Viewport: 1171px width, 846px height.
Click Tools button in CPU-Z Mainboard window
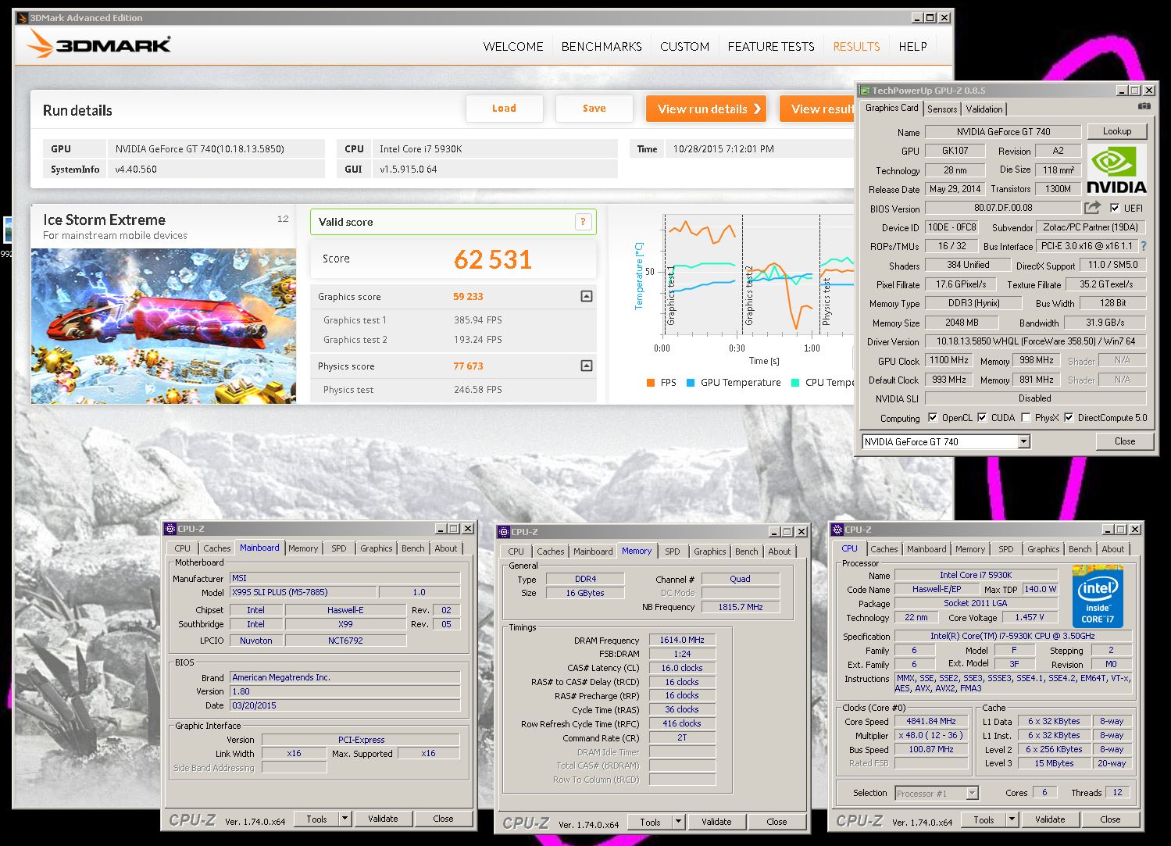[316, 819]
